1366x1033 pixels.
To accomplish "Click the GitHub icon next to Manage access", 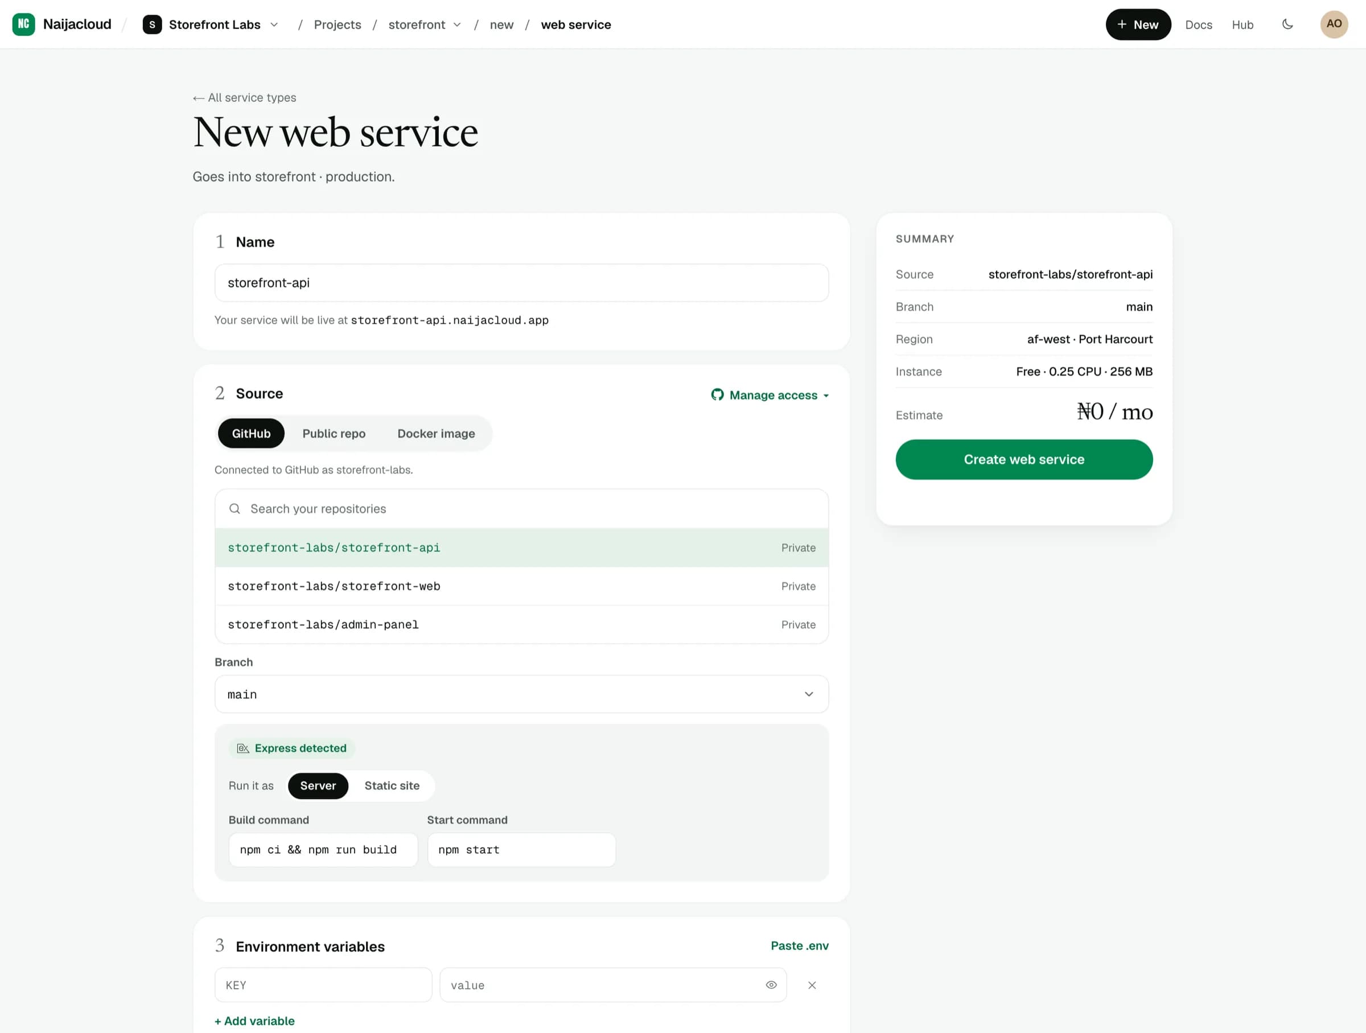I will coord(717,394).
